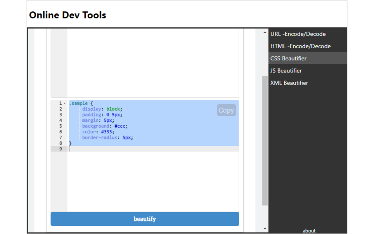Screen dimensions: 374x234
Task: Select the CSS Beautifier menu item
Action: [308, 58]
